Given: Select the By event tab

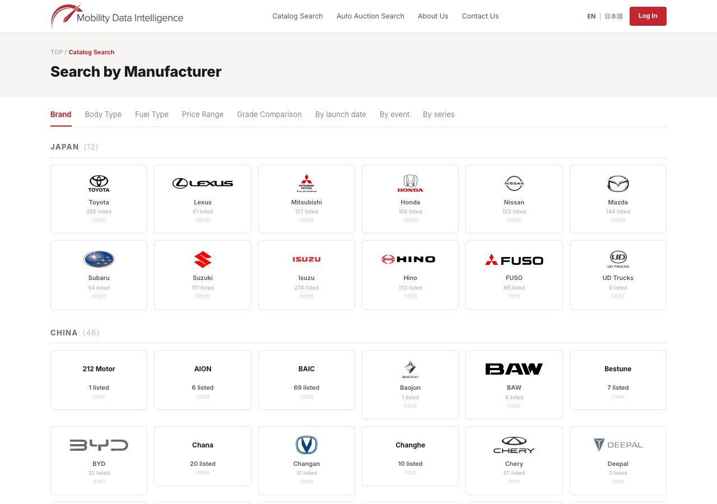Looking at the screenshot, I should (x=394, y=114).
